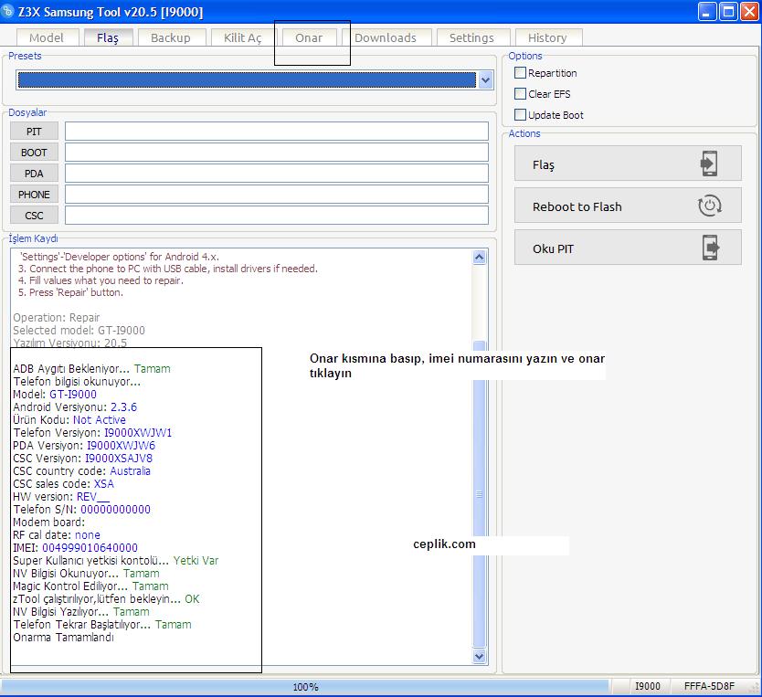Check the Update Boot box

[x=520, y=114]
